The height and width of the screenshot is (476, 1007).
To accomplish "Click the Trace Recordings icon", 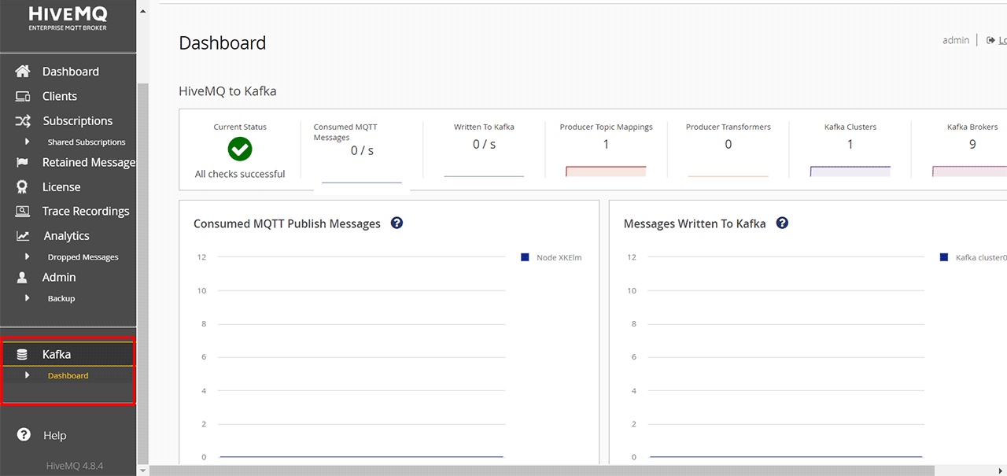I will (x=23, y=211).
